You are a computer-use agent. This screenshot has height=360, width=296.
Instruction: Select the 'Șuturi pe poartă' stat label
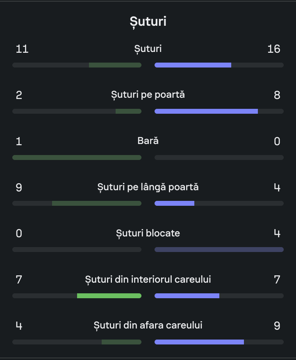tap(148, 95)
